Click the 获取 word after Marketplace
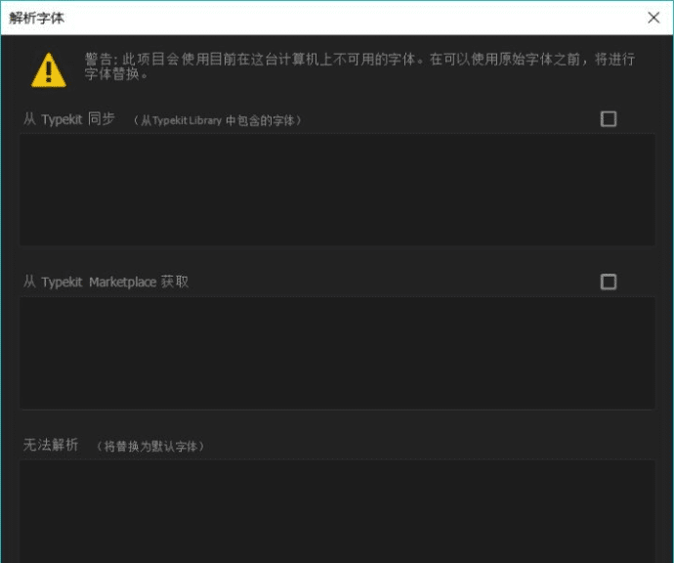674x563 pixels. click(175, 281)
